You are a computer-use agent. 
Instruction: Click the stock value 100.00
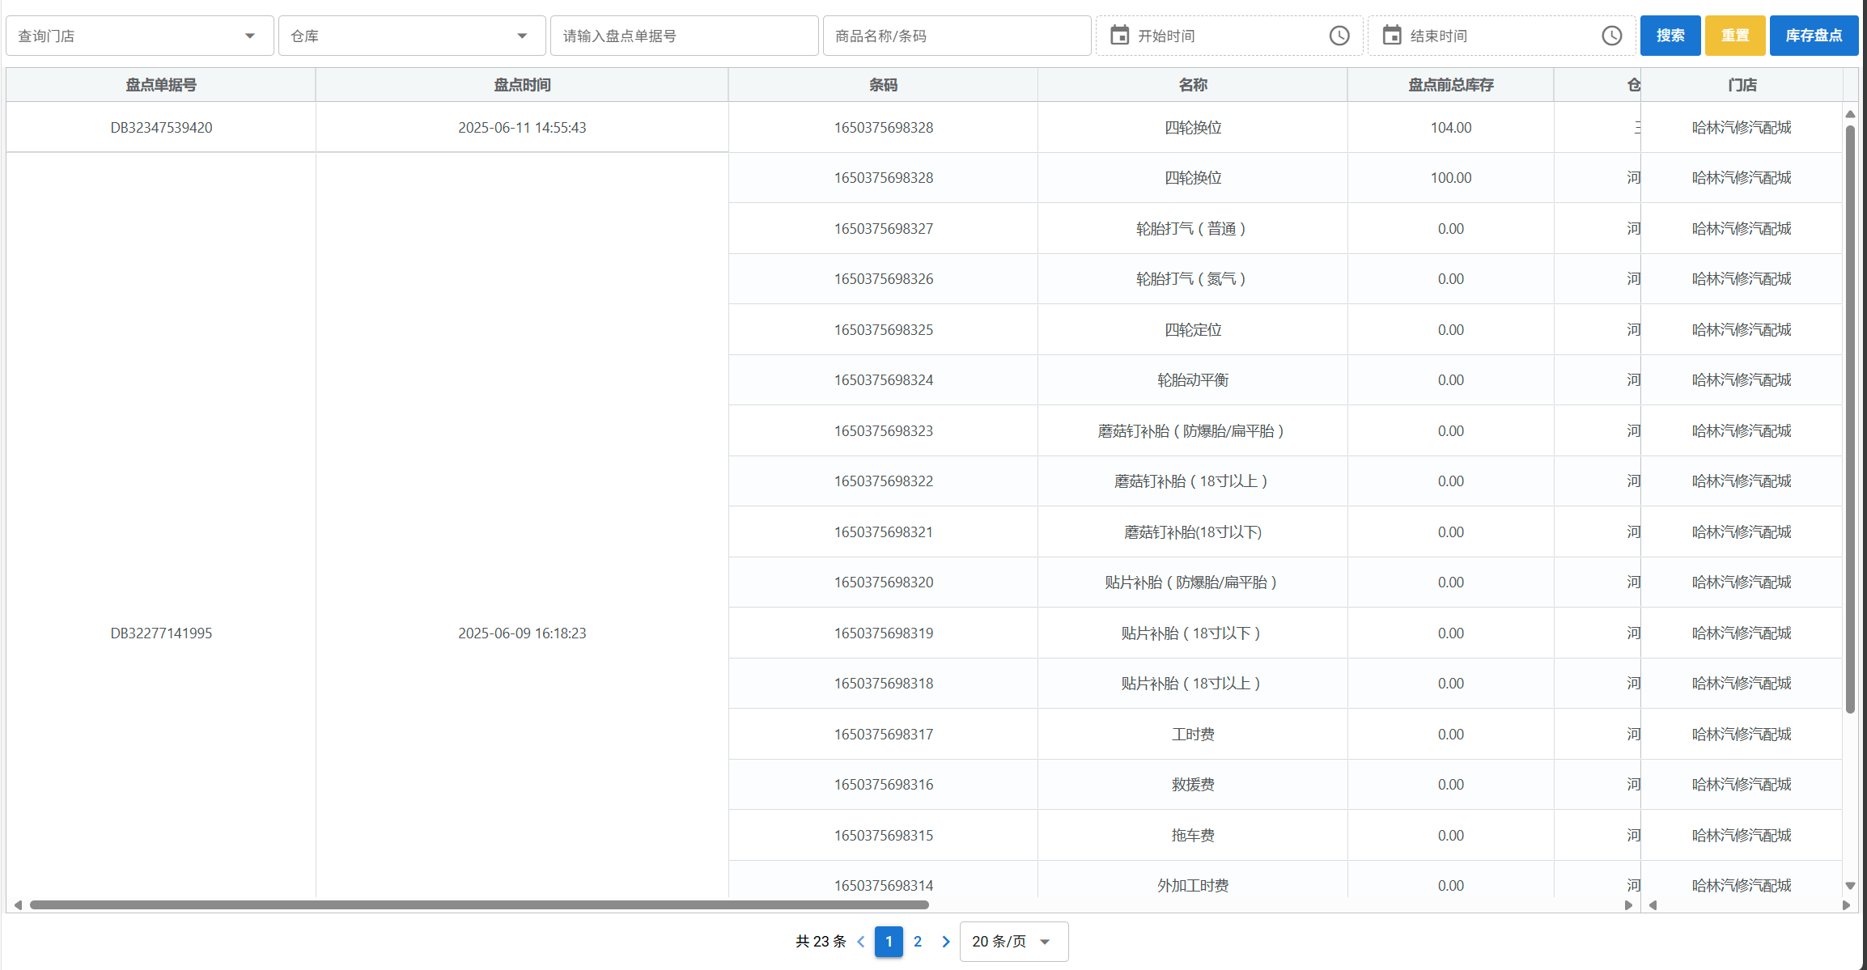click(1451, 178)
